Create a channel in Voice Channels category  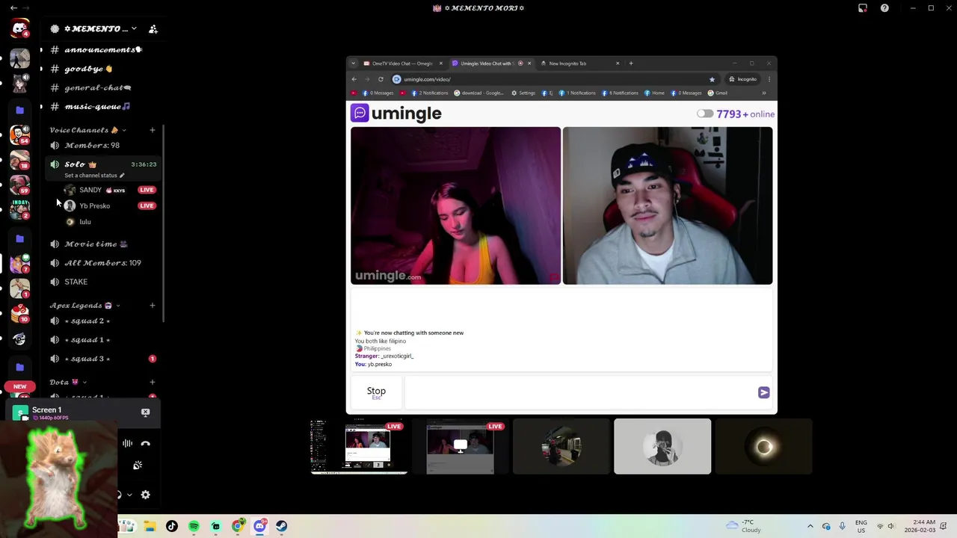153,130
